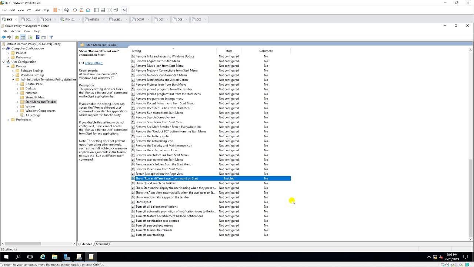Click the VMware Take Snapshot clock icon
Screen dimensions: 474x267
[x=75, y=10]
